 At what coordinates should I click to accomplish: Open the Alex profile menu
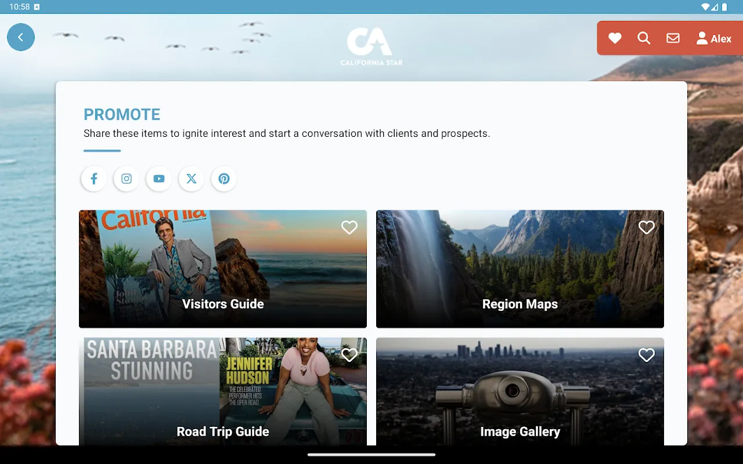click(x=713, y=38)
